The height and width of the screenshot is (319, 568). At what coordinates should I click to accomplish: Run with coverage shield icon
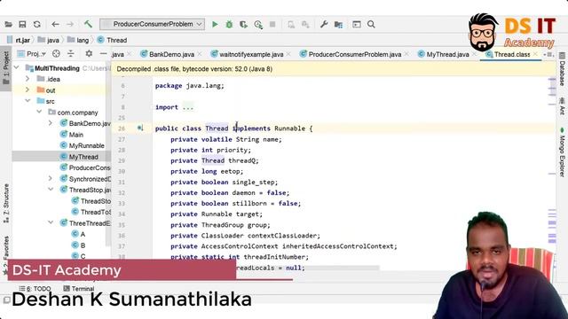click(x=243, y=24)
